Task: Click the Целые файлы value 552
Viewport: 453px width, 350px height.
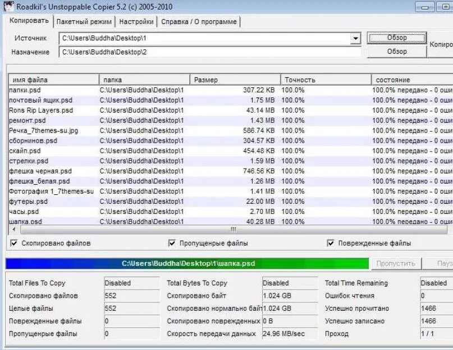Action: pos(132,309)
